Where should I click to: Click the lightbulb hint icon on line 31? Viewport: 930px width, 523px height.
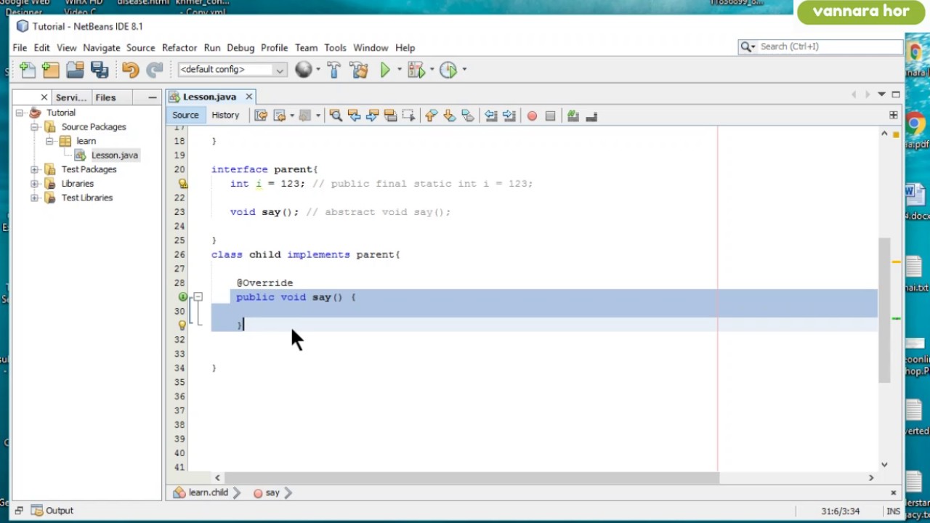[183, 325]
